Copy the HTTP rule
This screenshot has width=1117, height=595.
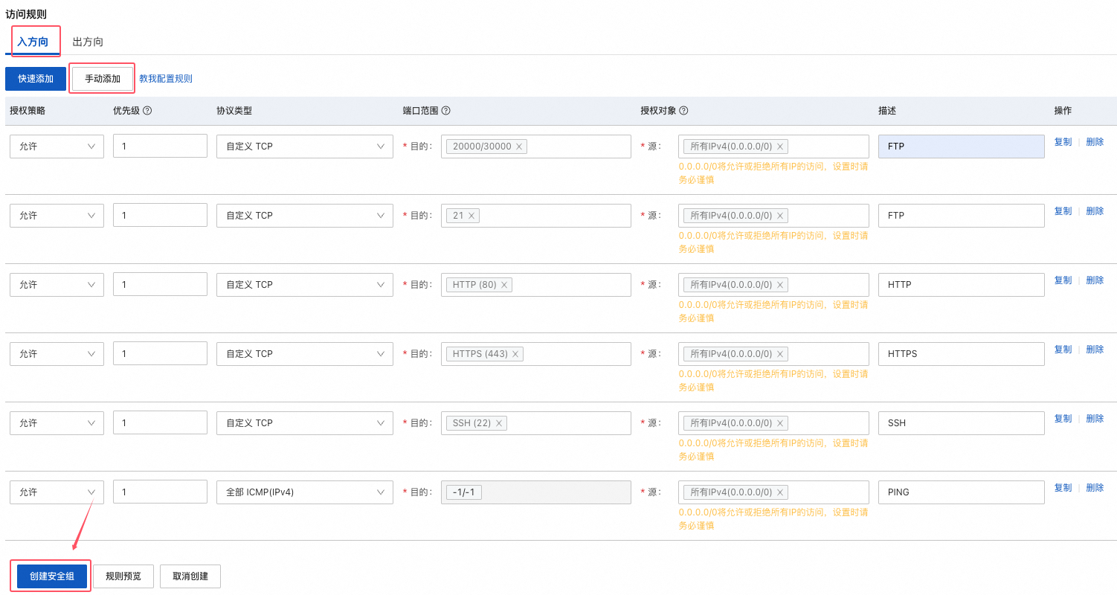(x=1063, y=280)
